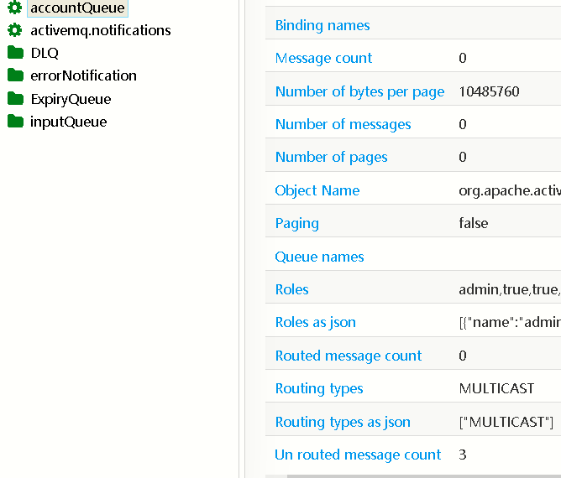Viewport: 561px width, 478px height.
Task: Click the DLQ folder icon
Action: coord(15,53)
